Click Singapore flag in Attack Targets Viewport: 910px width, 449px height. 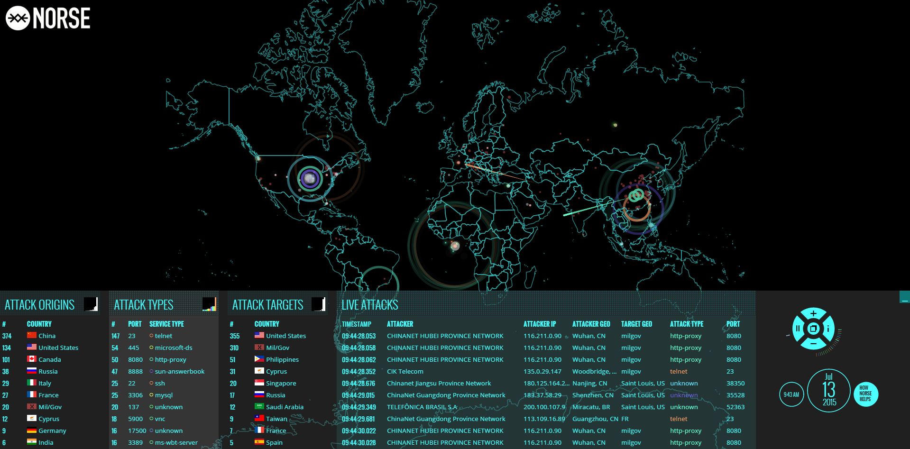coord(259,383)
